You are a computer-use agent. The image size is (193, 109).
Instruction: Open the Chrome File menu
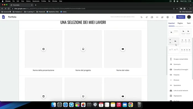(x=14, y=1)
